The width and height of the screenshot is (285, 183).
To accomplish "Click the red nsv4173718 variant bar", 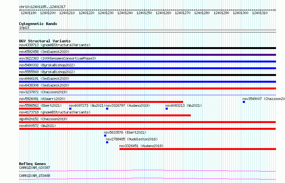I will click(x=105, y=115).
